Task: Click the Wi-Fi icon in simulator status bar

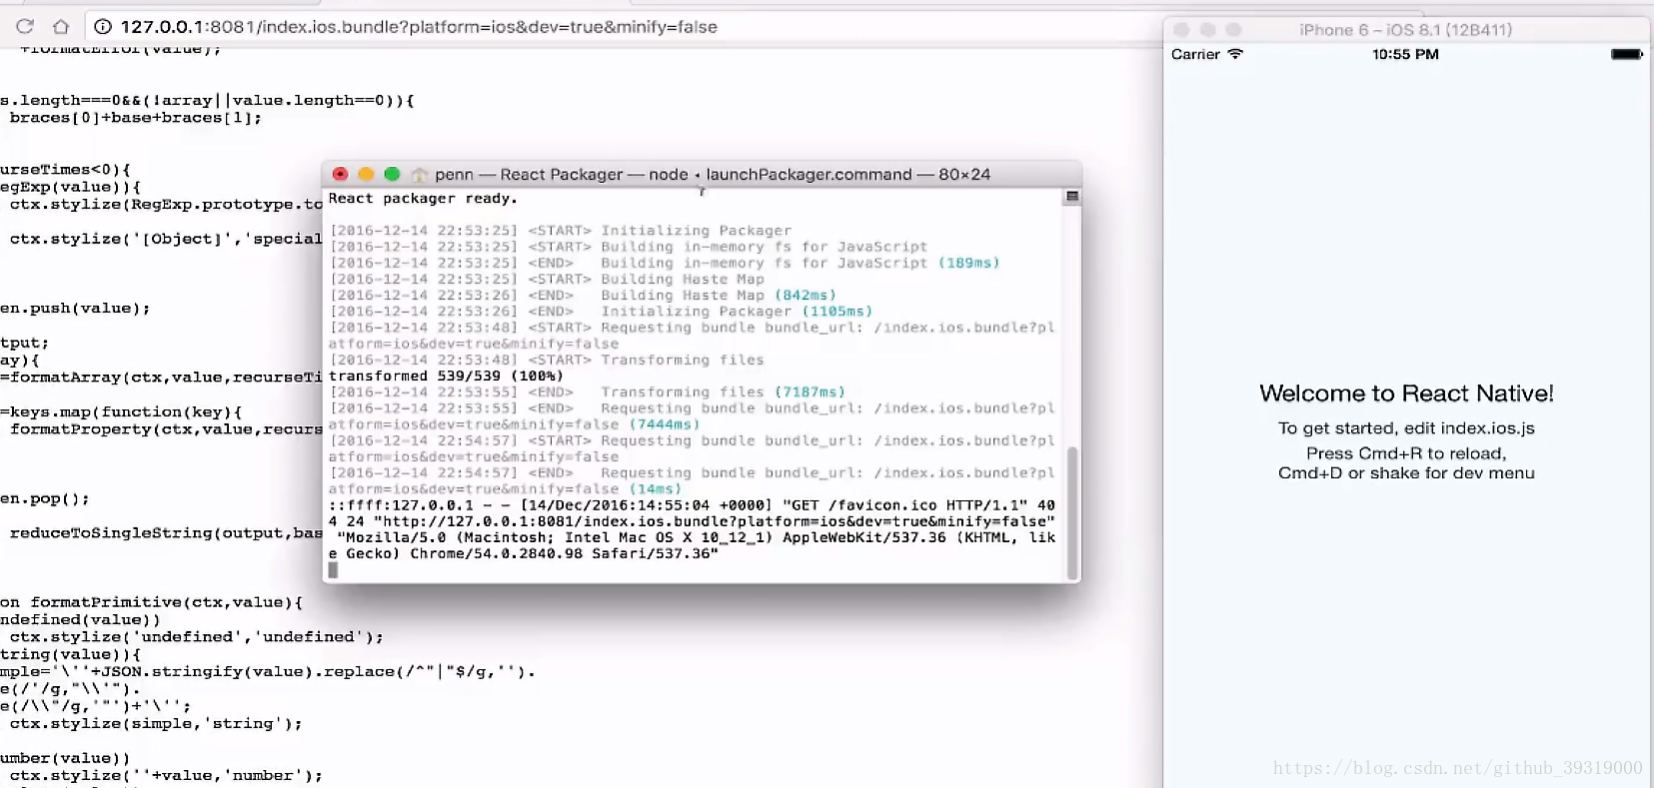Action: point(1235,54)
